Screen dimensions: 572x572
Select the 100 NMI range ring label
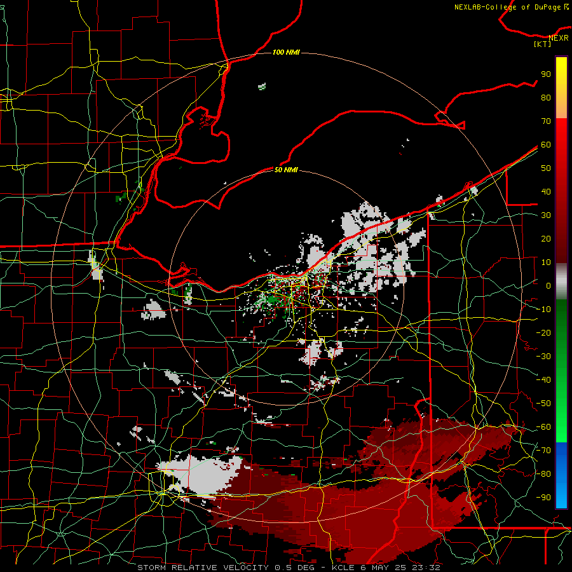pyautogui.click(x=286, y=52)
